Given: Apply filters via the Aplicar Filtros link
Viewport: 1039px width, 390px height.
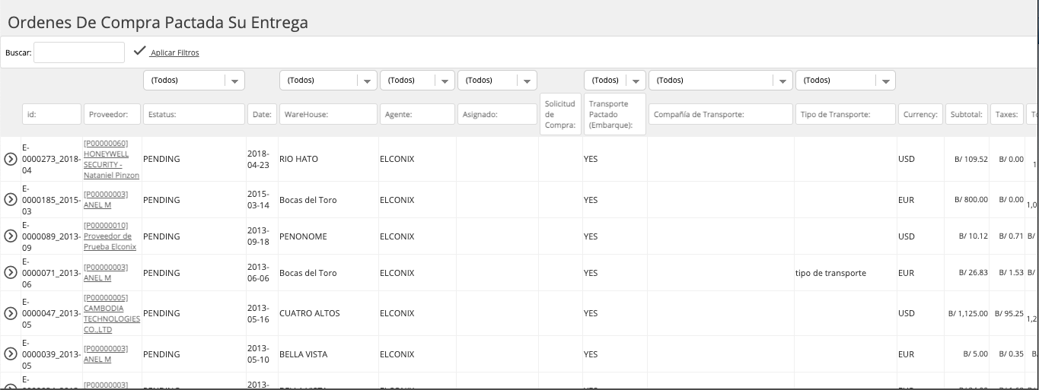Looking at the screenshot, I should coord(175,52).
